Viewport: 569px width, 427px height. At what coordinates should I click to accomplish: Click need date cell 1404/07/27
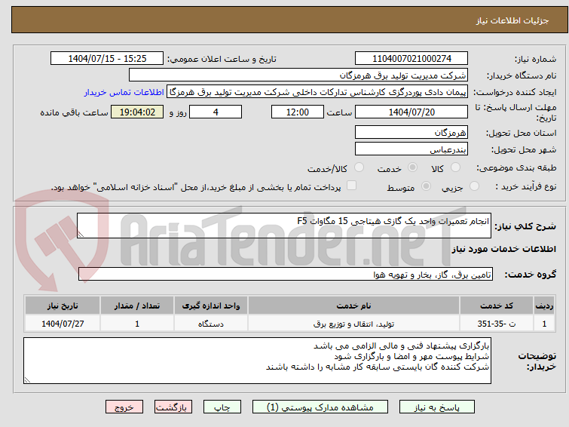point(63,324)
